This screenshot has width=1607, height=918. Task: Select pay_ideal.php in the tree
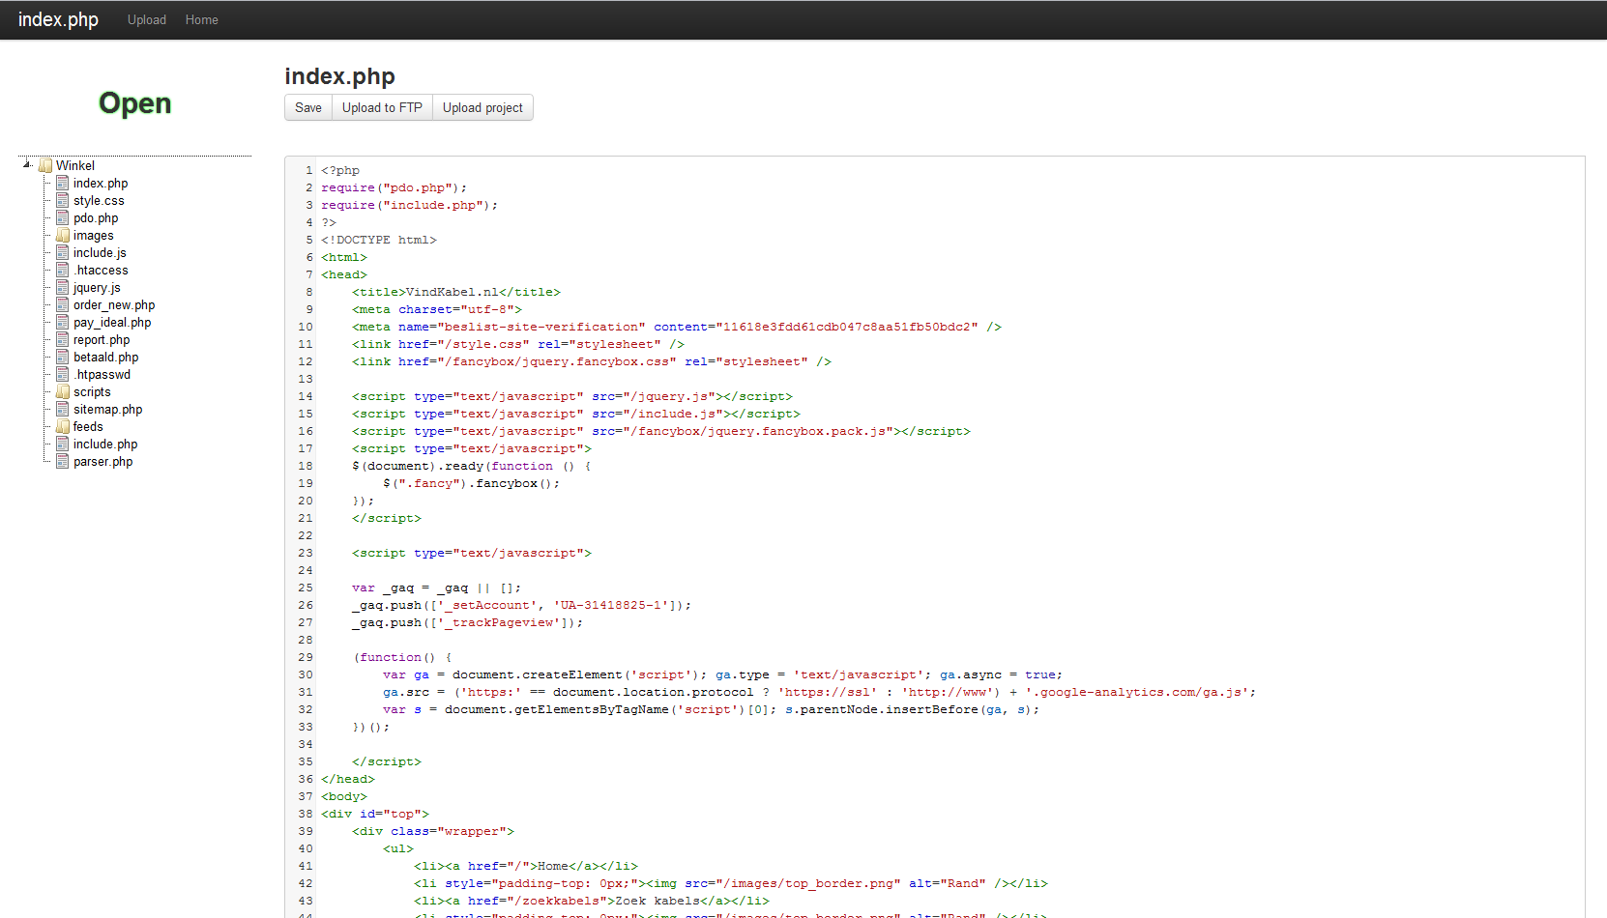pos(112,322)
